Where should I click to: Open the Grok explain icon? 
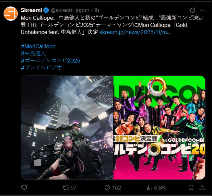pos(193,10)
